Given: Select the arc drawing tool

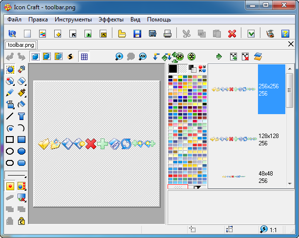Looking at the screenshot, I should click(x=21, y=128).
